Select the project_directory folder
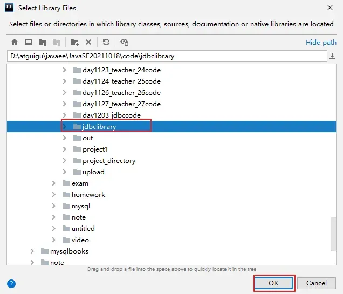This screenshot has width=343, height=294. [108, 161]
